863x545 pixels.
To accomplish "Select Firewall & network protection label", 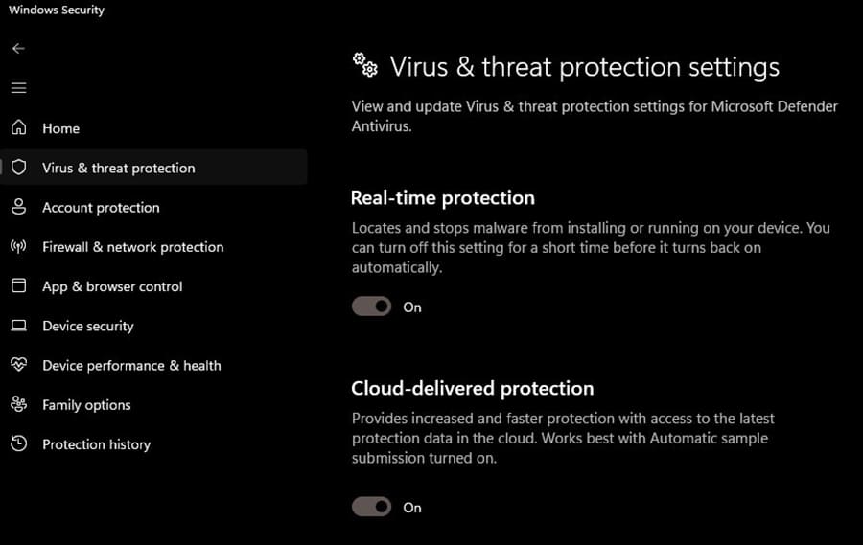I will [x=132, y=247].
